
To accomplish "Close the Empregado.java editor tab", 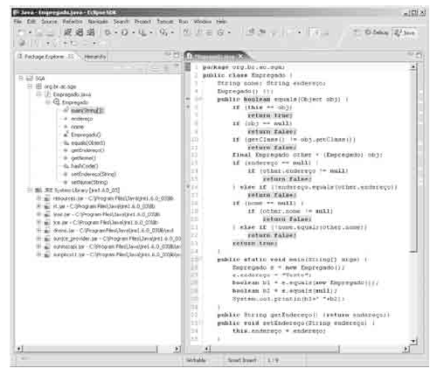I will tap(240, 56).
